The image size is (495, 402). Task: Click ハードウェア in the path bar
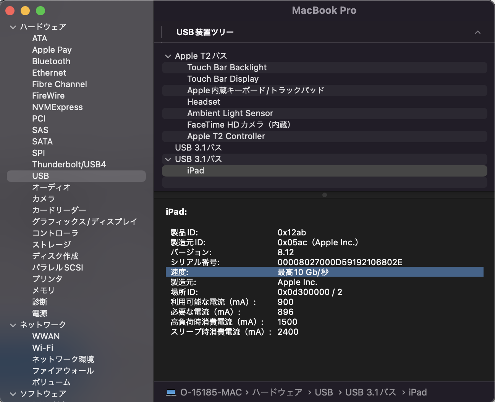click(x=277, y=392)
